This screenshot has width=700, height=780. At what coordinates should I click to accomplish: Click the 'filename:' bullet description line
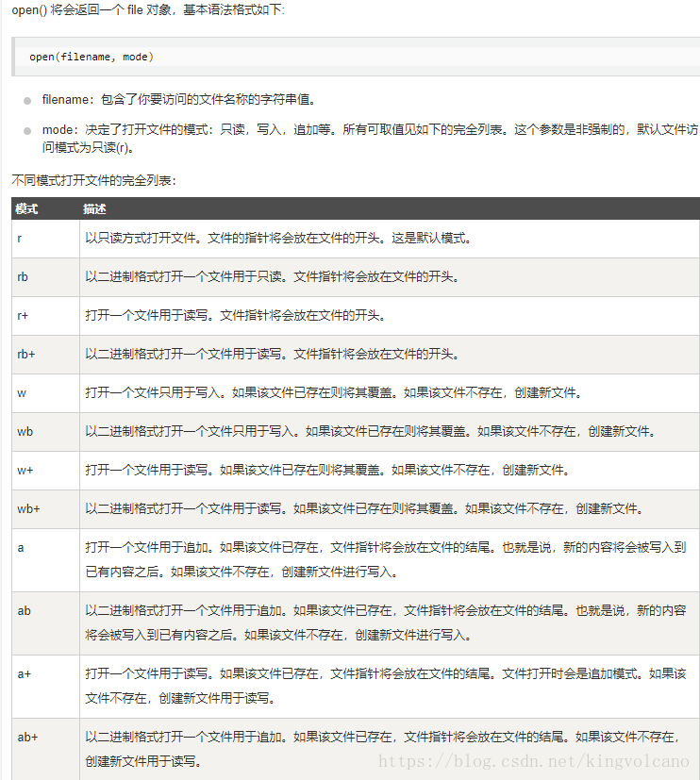(179, 99)
